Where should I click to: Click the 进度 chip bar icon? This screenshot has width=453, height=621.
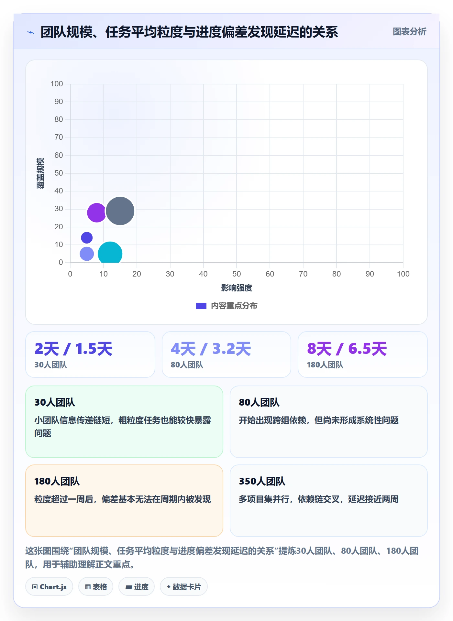[129, 587]
